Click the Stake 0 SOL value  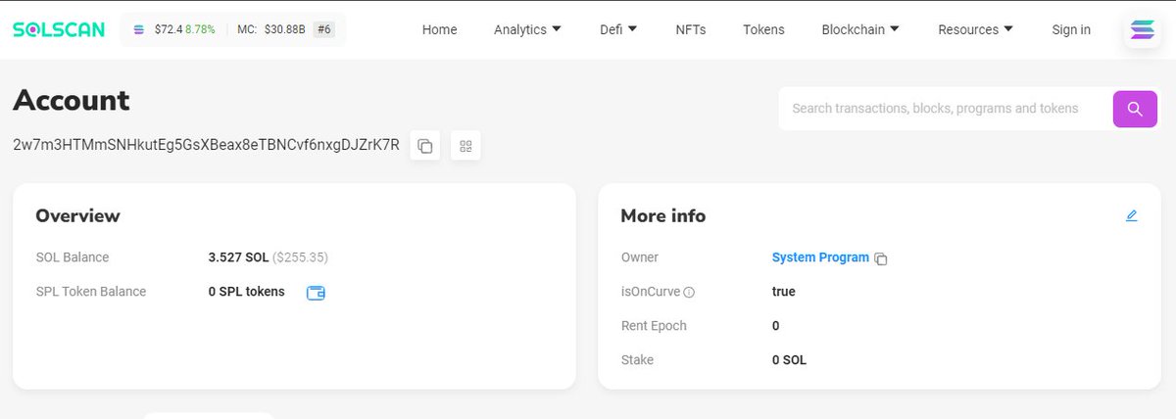(x=789, y=360)
